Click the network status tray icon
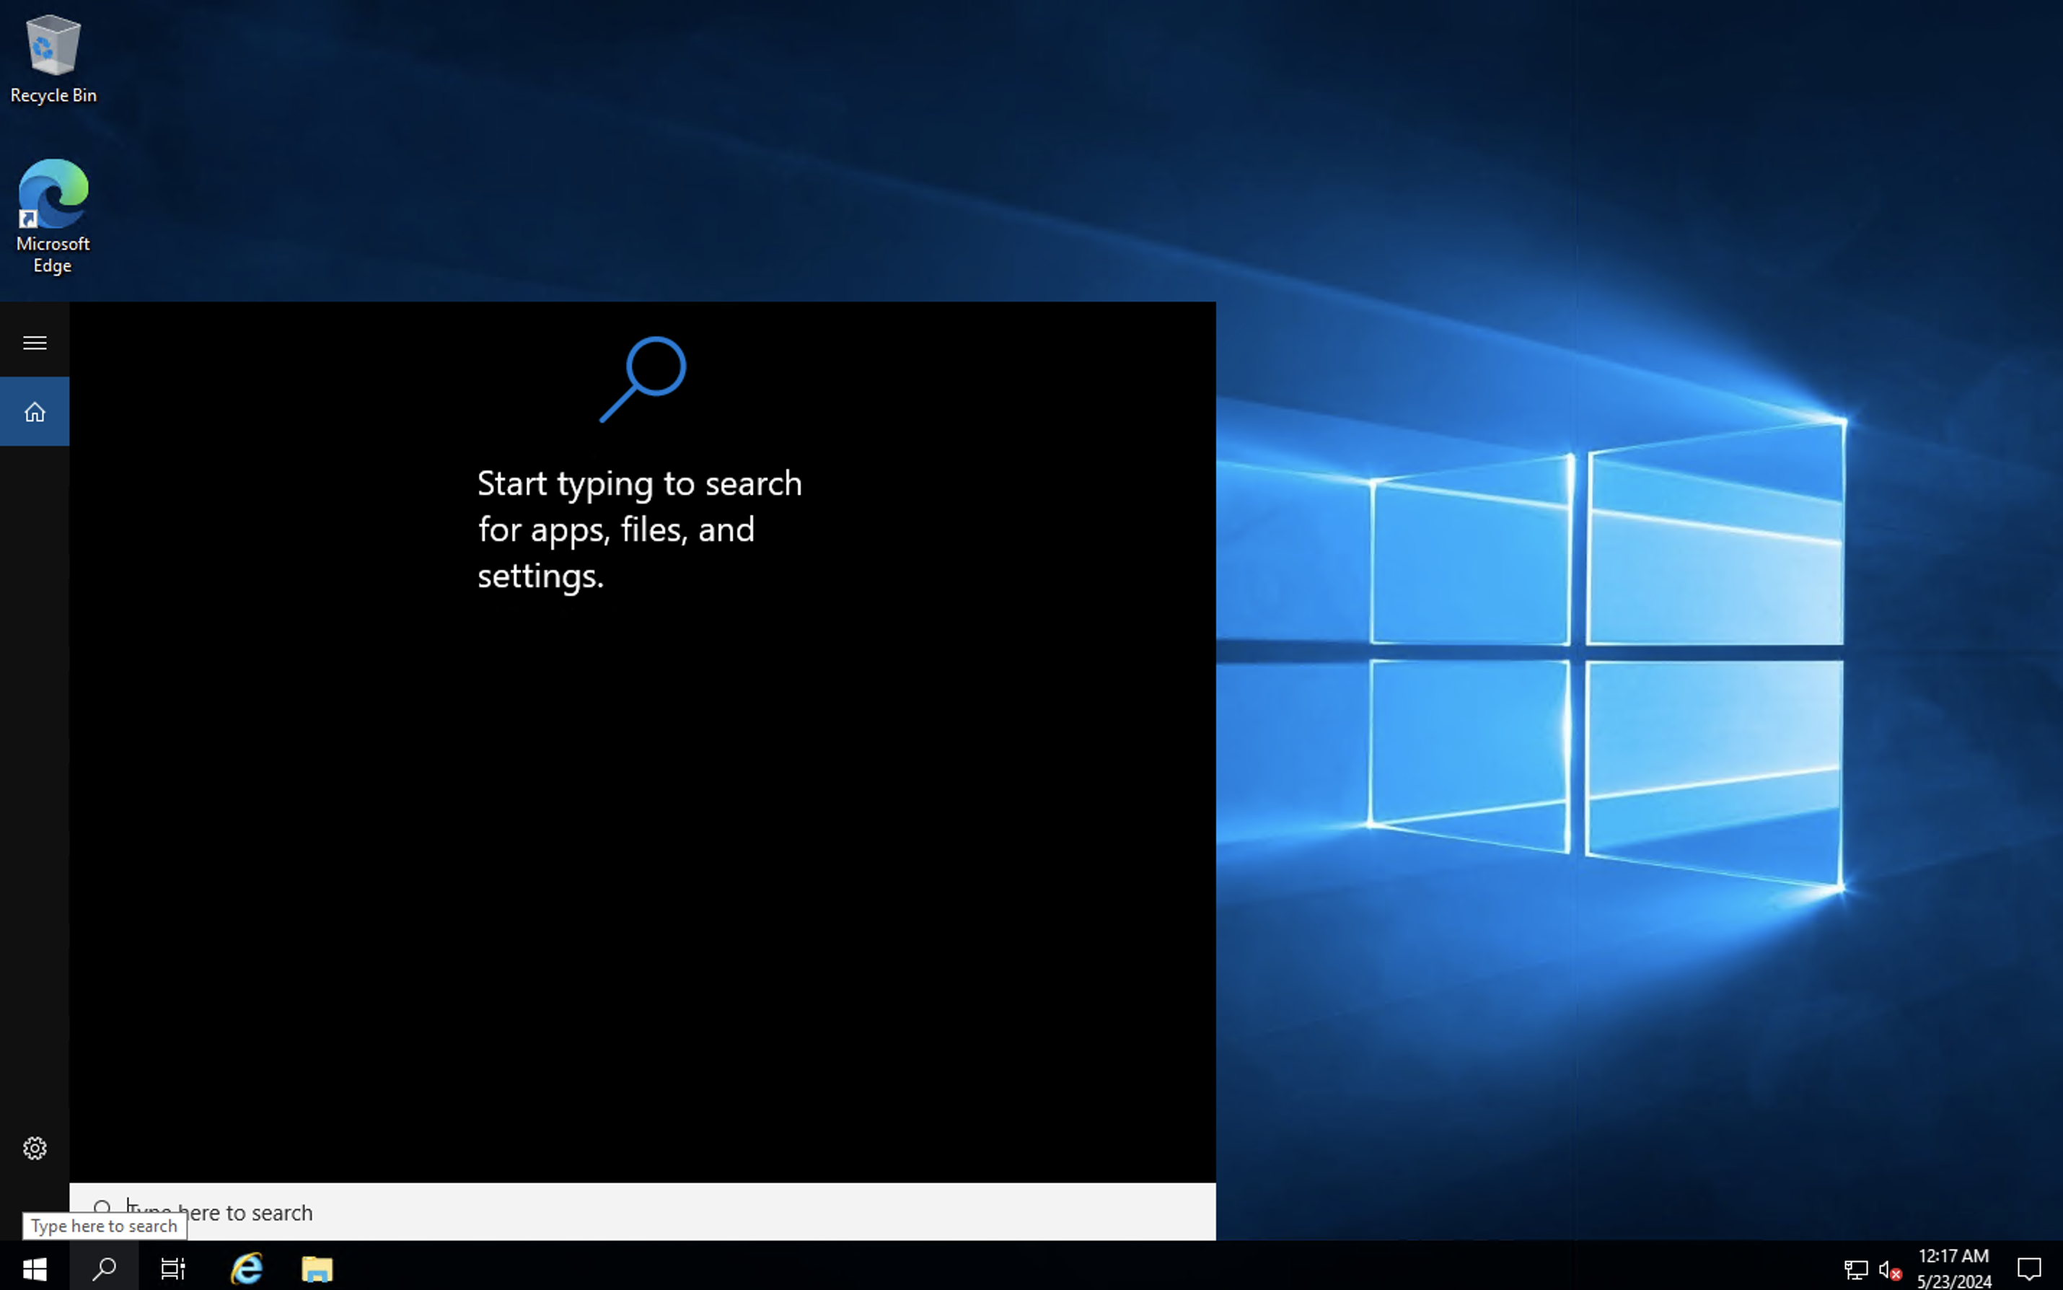 point(1856,1270)
